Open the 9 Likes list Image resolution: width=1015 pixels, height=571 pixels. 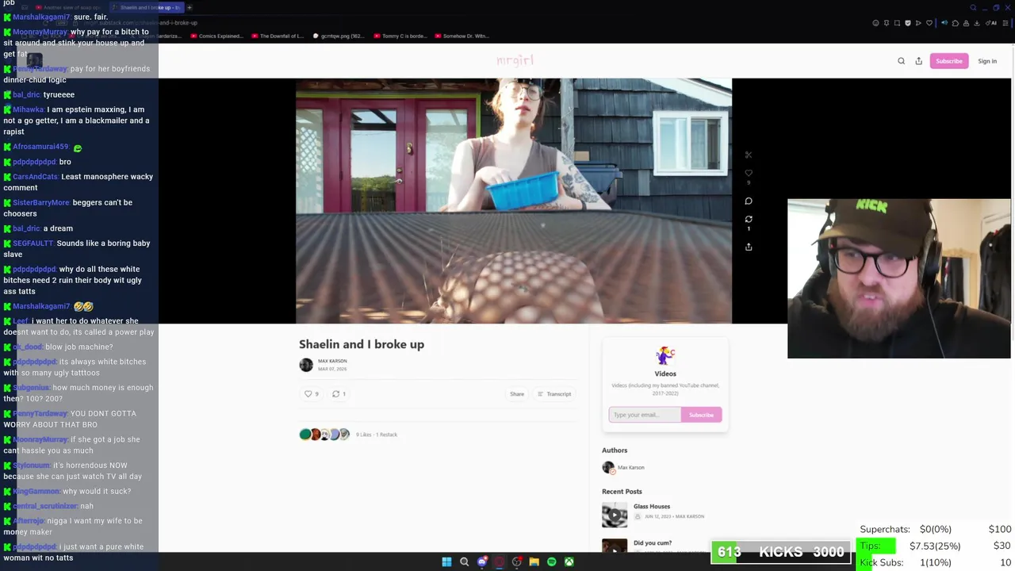coord(363,435)
